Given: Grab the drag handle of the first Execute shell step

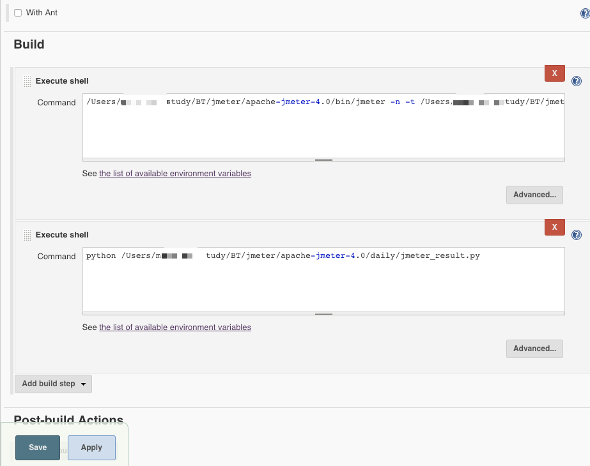Looking at the screenshot, I should click(27, 81).
